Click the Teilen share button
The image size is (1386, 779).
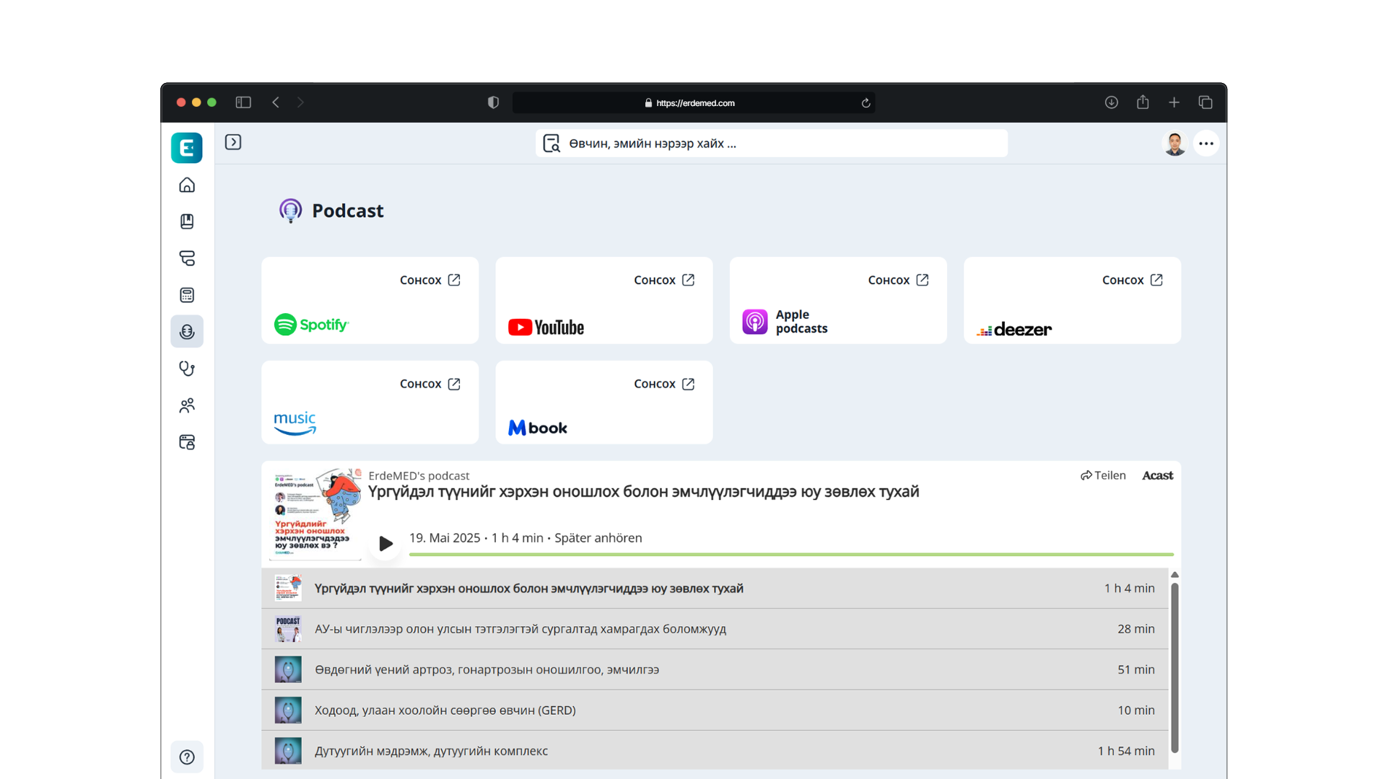[1103, 475]
